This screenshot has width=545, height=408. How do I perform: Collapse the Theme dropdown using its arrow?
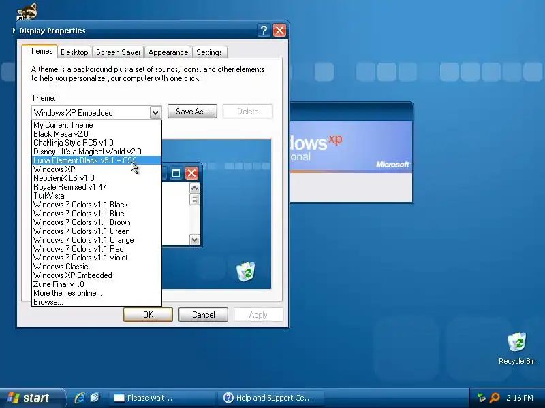[x=155, y=113]
